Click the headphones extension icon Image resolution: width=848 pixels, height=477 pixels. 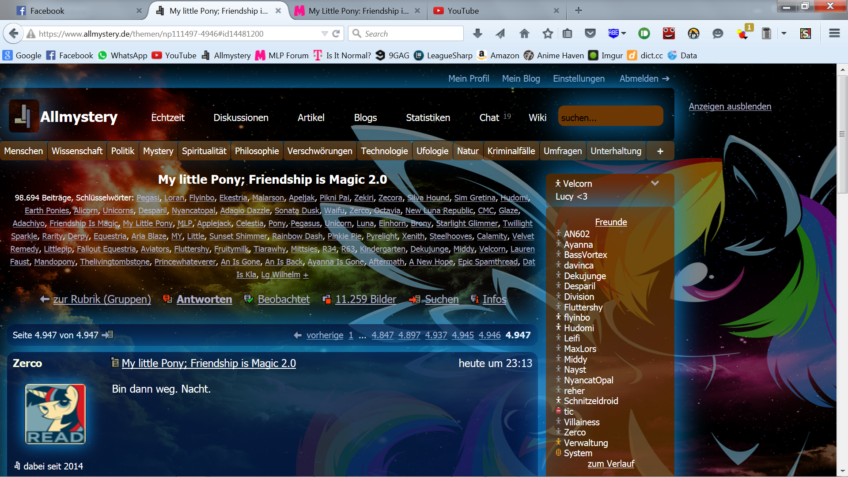[693, 34]
